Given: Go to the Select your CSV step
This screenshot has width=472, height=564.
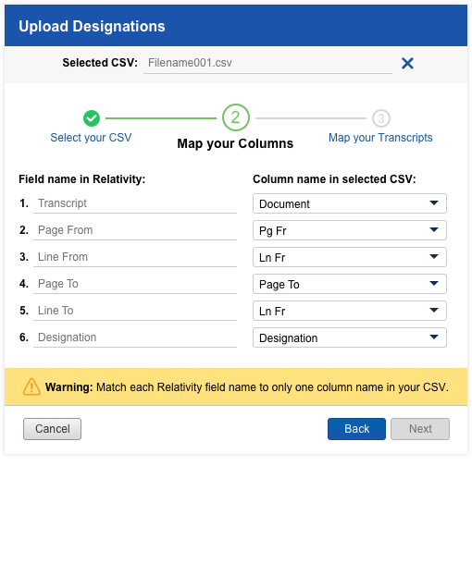Looking at the screenshot, I should pos(91,138).
